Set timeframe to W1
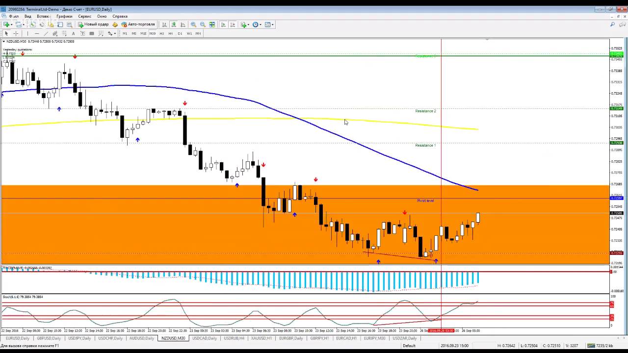This screenshot has width=628, height=353. click(189, 33)
